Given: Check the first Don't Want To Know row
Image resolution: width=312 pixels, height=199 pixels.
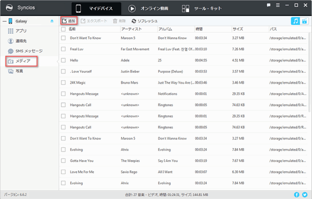Looking at the screenshot, I should [x=63, y=38].
